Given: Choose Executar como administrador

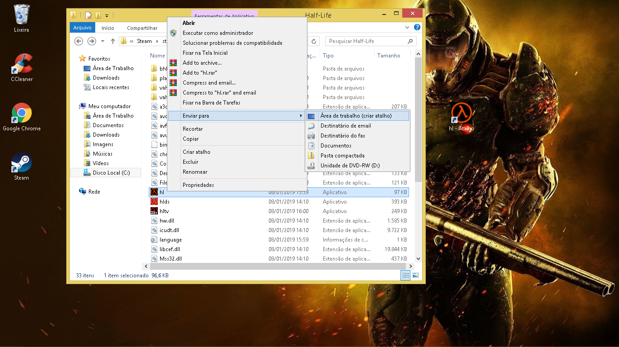Looking at the screenshot, I should tap(238, 33).
